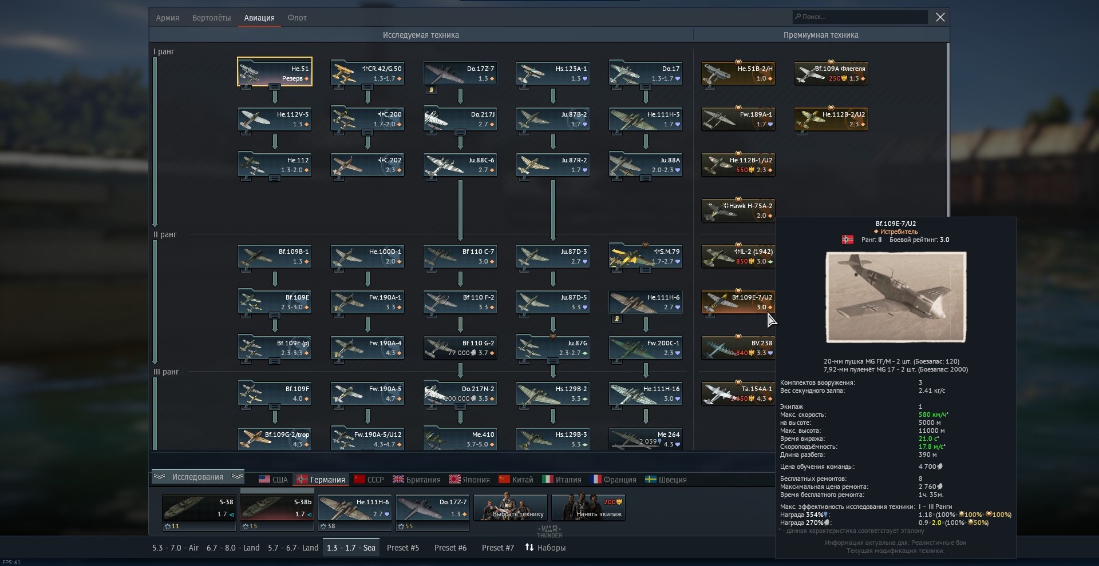Click the Выбрать технику button
This screenshot has width=1099, height=566.
(511, 508)
